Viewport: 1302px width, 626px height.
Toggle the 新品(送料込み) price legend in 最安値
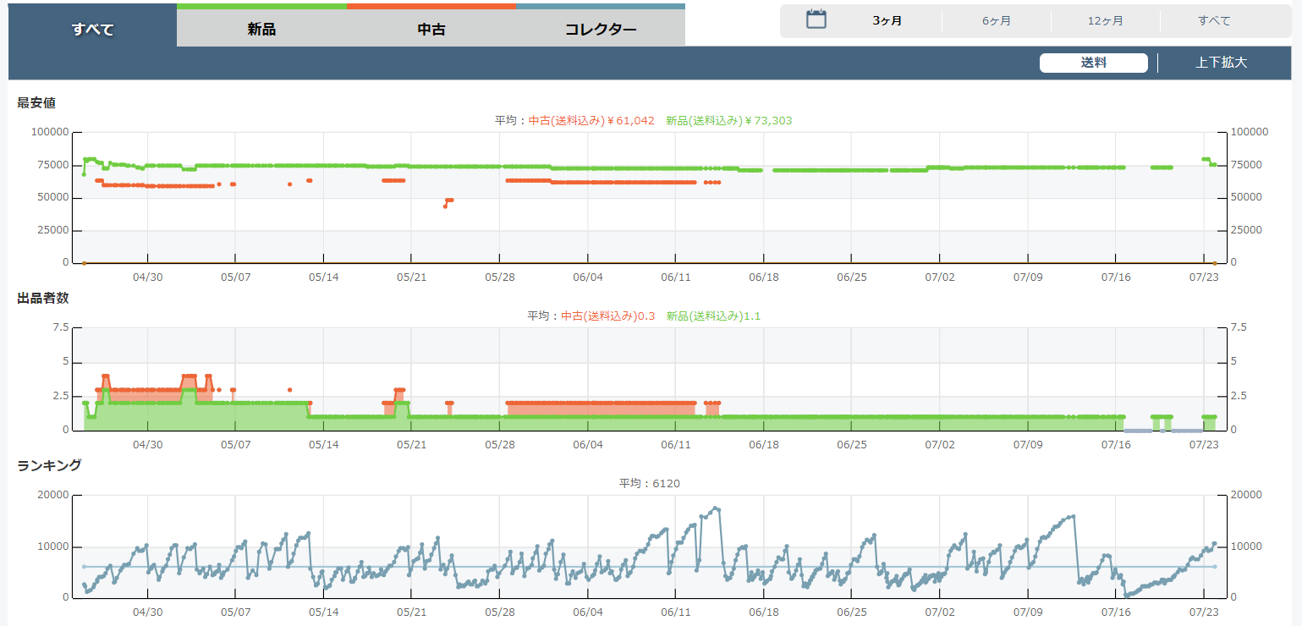point(728,121)
